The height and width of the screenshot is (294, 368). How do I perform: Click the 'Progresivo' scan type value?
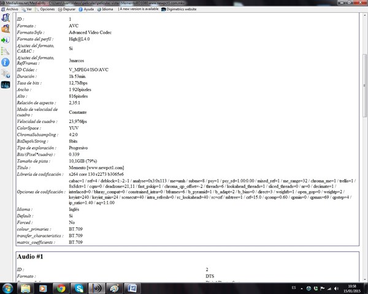tap(79, 148)
